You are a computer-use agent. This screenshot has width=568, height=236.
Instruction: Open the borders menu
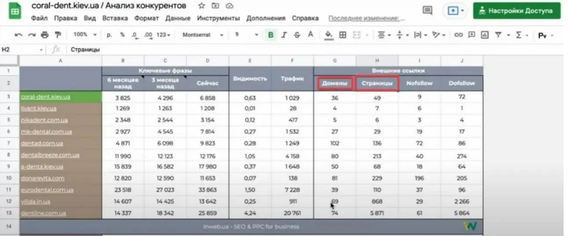(343, 35)
